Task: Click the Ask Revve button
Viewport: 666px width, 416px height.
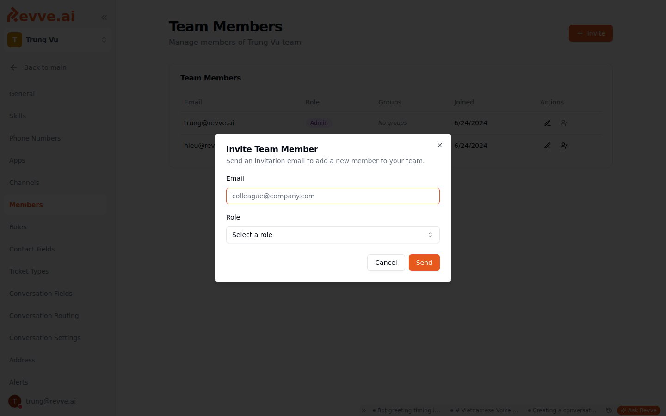Action: tap(639, 410)
